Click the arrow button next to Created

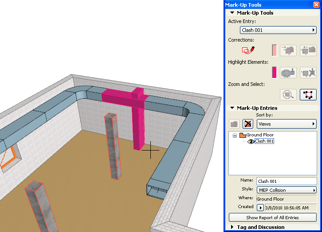[x=260, y=208]
